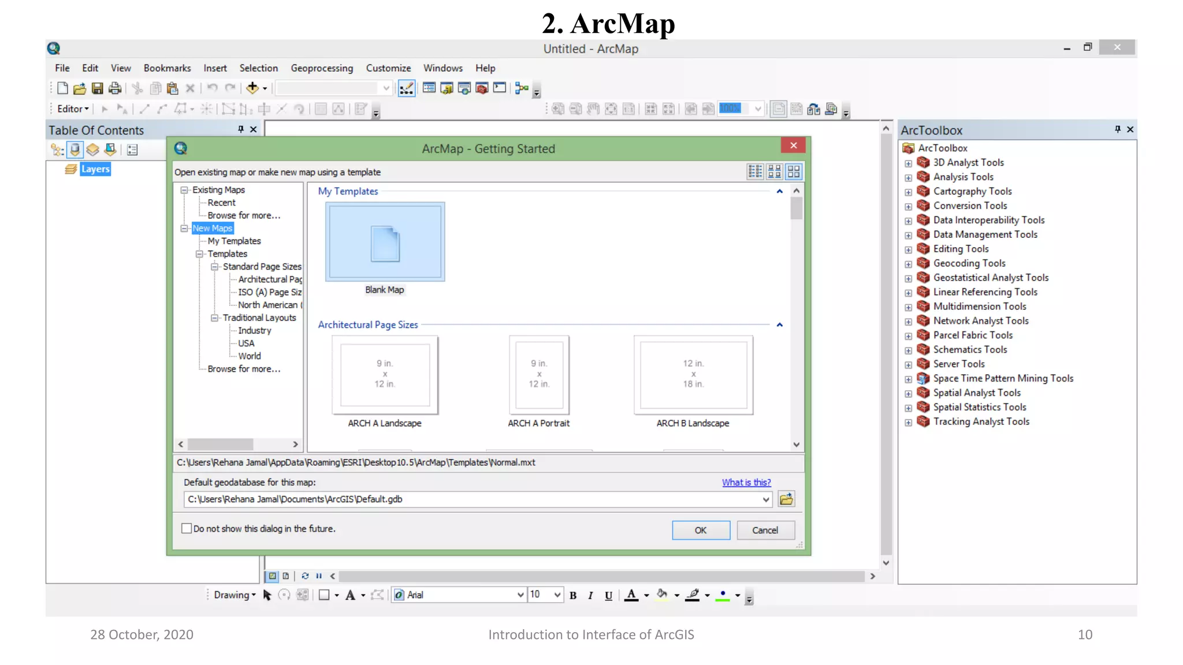The image size is (1183, 665).
Task: Open default geodatabase path dropdown
Action: (766, 499)
